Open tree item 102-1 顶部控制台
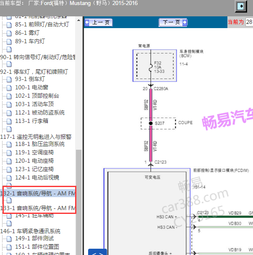The height and width of the screenshot is (255, 253). point(37,96)
